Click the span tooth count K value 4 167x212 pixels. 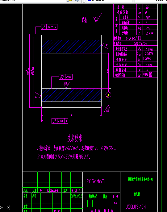pyautogui.click(x=147, y=70)
